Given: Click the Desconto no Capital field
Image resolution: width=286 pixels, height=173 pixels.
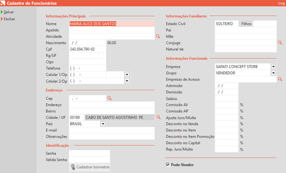Looking at the screenshot, I should 227,143.
